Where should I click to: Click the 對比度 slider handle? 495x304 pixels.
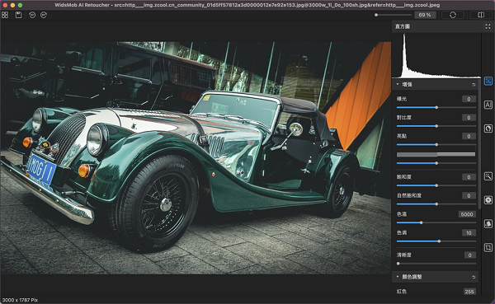point(436,126)
